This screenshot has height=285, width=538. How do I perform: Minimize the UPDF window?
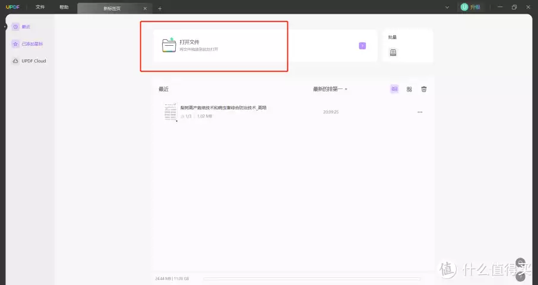point(500,7)
